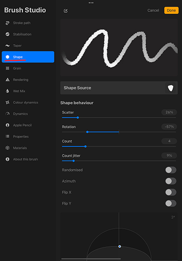The height and width of the screenshot is (261, 182).
Task: Click the Count jitter slider handle
Action: pyautogui.click(x=74, y=161)
